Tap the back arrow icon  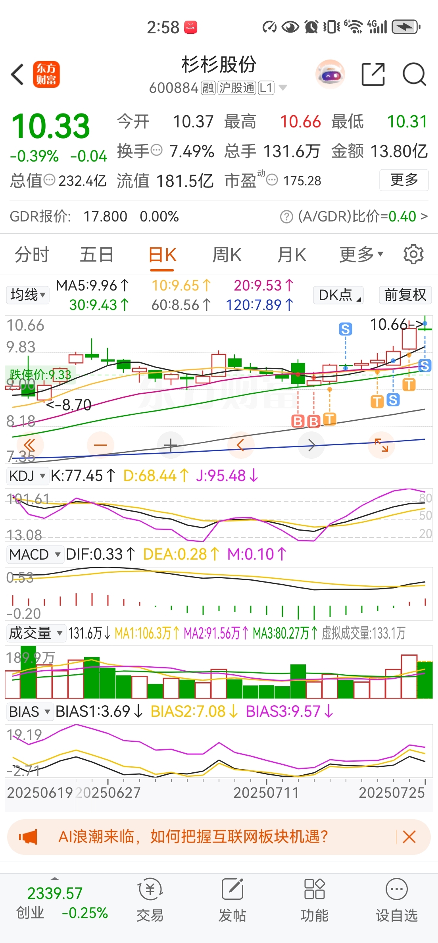(17, 74)
